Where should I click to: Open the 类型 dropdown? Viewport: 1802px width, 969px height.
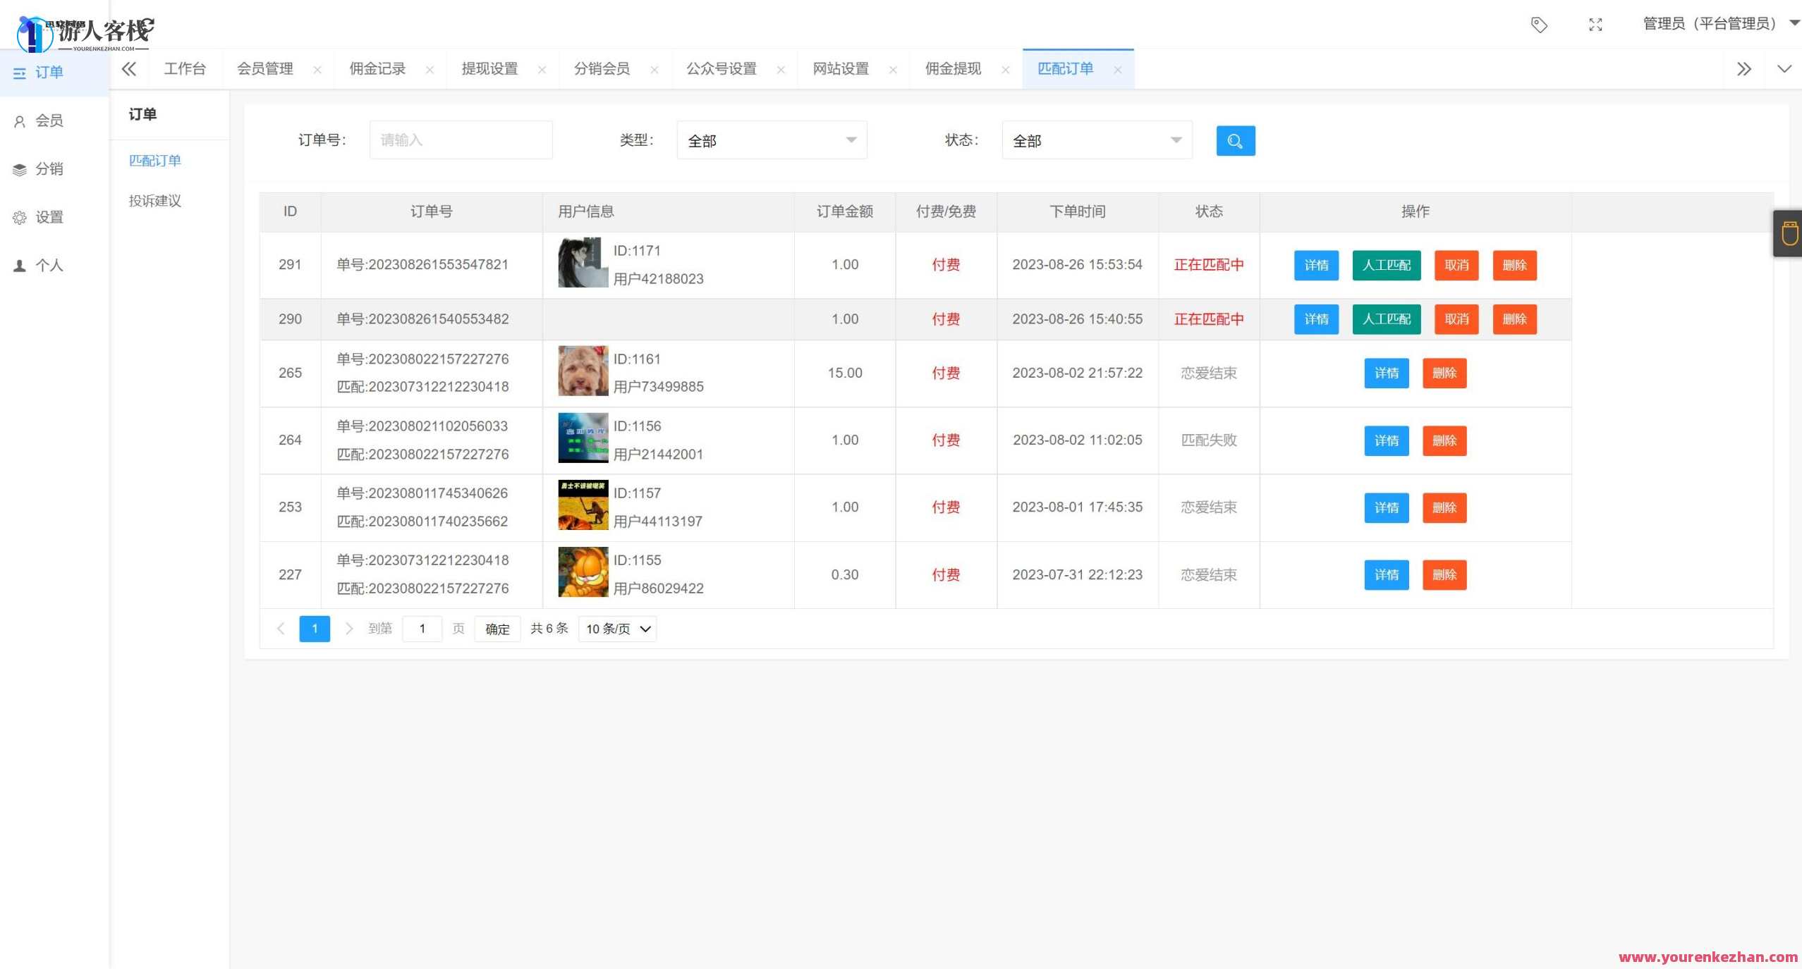tap(771, 140)
